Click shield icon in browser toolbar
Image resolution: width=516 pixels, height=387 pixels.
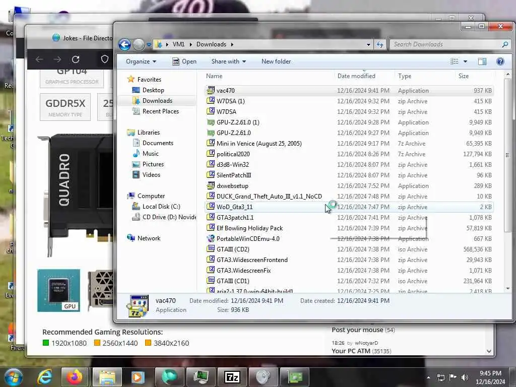[105, 59]
